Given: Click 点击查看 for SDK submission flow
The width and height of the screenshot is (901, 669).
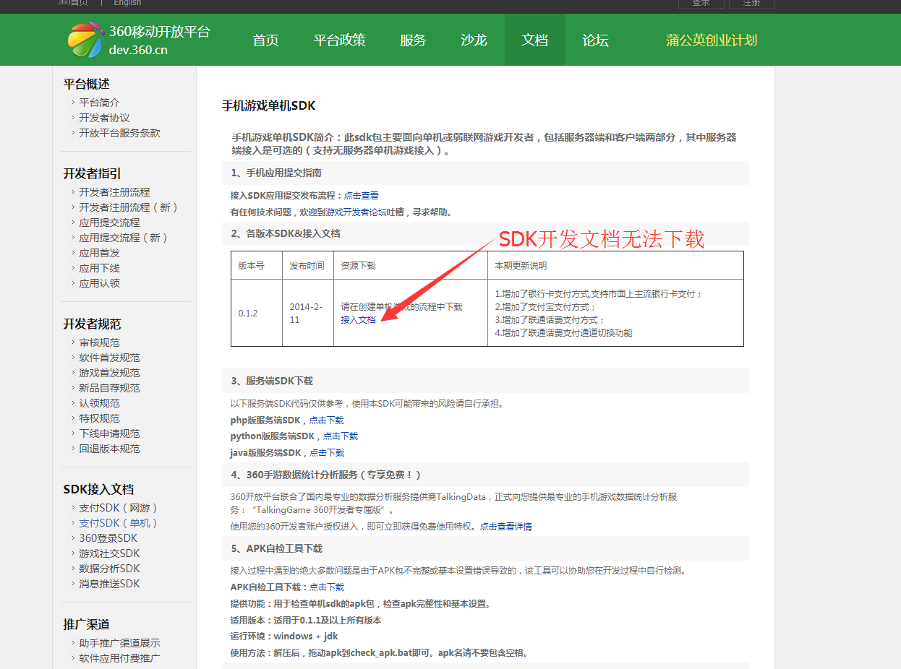Looking at the screenshot, I should point(362,196).
